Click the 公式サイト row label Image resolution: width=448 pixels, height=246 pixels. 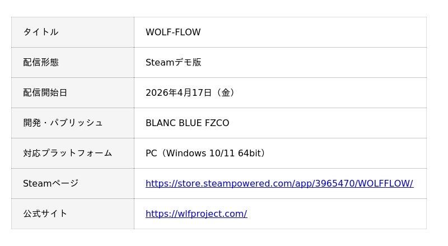click(x=45, y=213)
